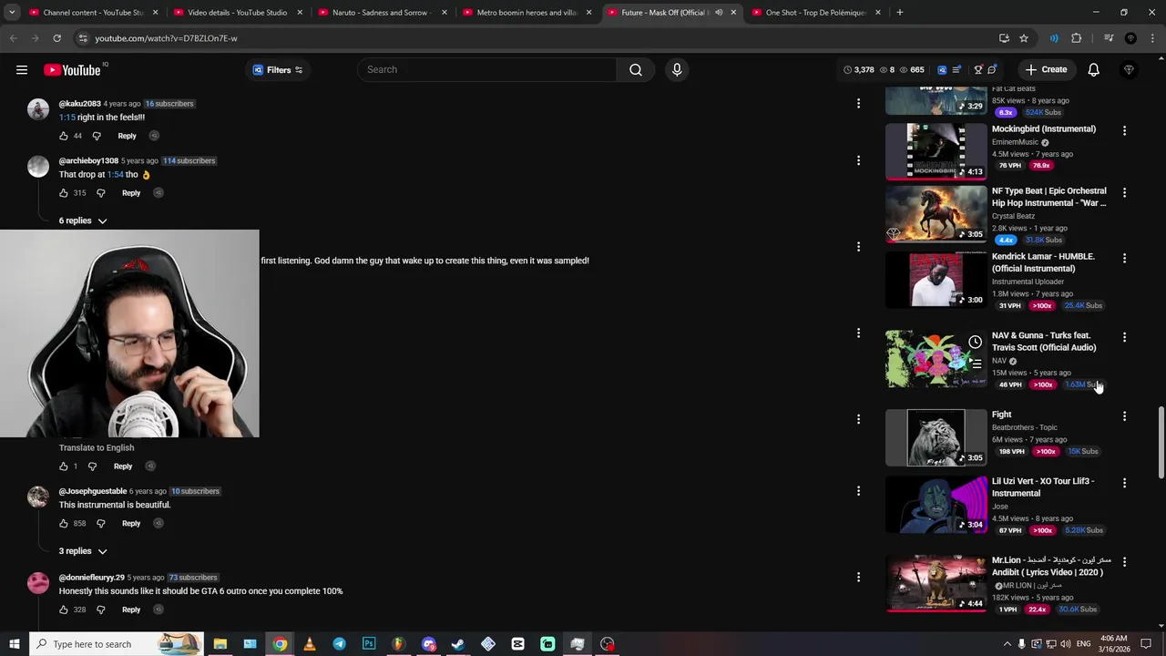Like the comment by @Josephguestable
This screenshot has width=1166, height=656.
point(64,523)
